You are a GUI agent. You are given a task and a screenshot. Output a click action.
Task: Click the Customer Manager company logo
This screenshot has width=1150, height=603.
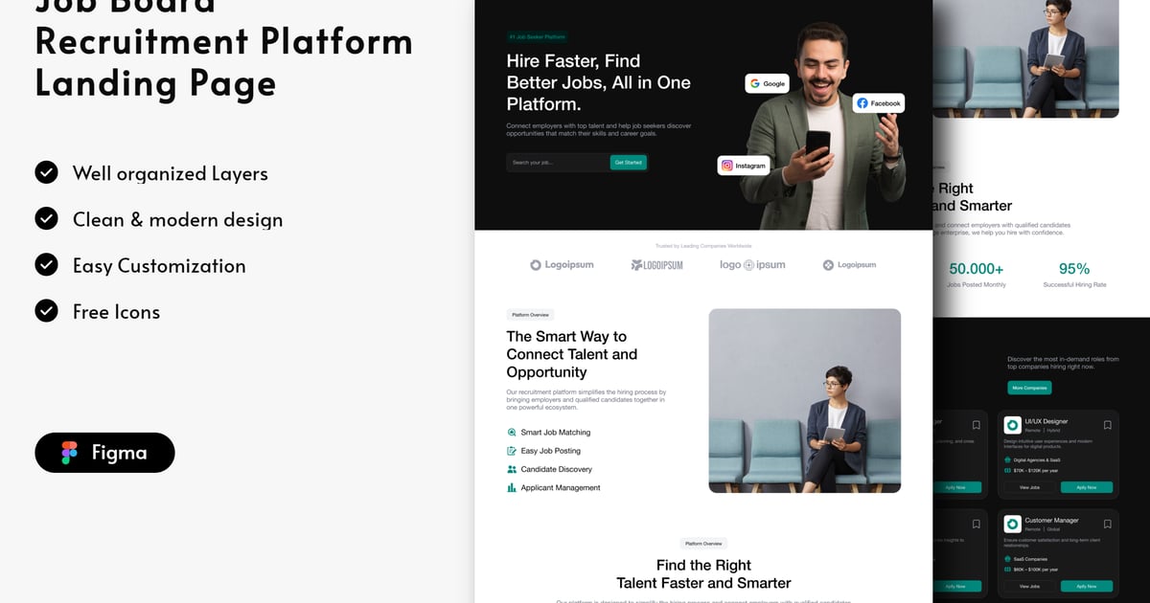1012,525
